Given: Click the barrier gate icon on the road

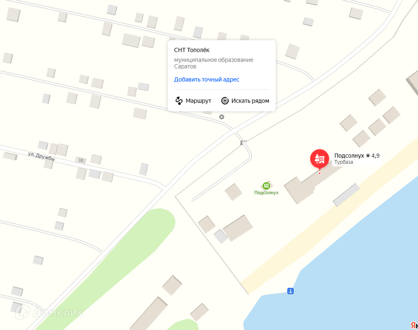Looking at the screenshot, I should coord(243,142).
